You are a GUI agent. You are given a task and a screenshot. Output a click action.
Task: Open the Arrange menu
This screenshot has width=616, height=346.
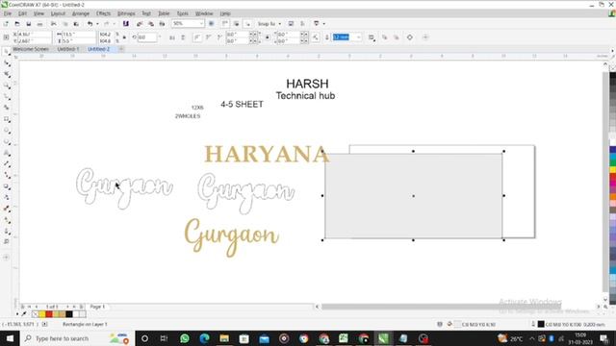[x=81, y=13]
